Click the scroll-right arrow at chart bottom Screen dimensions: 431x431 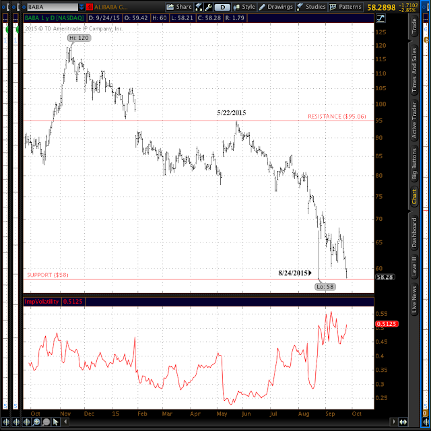coord(394,422)
